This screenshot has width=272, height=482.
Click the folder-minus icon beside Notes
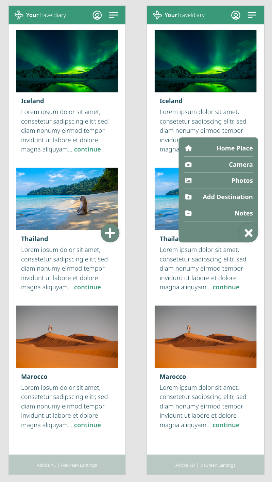point(188,213)
